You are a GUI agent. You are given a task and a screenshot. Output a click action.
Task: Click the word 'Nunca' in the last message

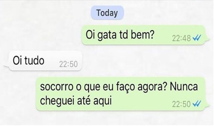click(x=184, y=86)
